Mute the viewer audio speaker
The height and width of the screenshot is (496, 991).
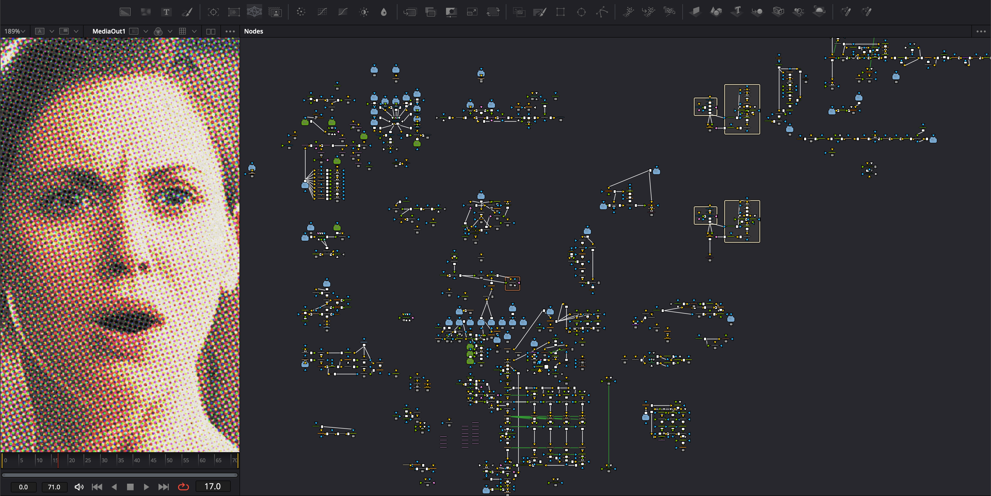[79, 487]
